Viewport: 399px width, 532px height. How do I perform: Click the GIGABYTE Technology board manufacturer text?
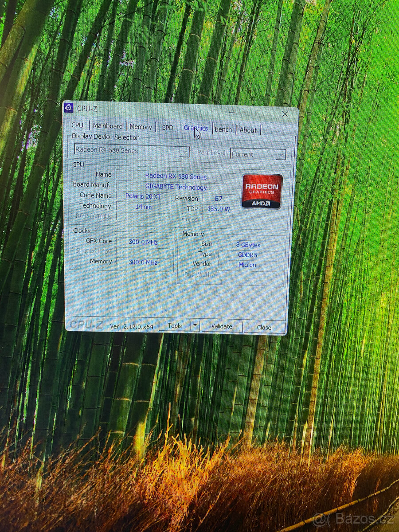click(x=176, y=187)
